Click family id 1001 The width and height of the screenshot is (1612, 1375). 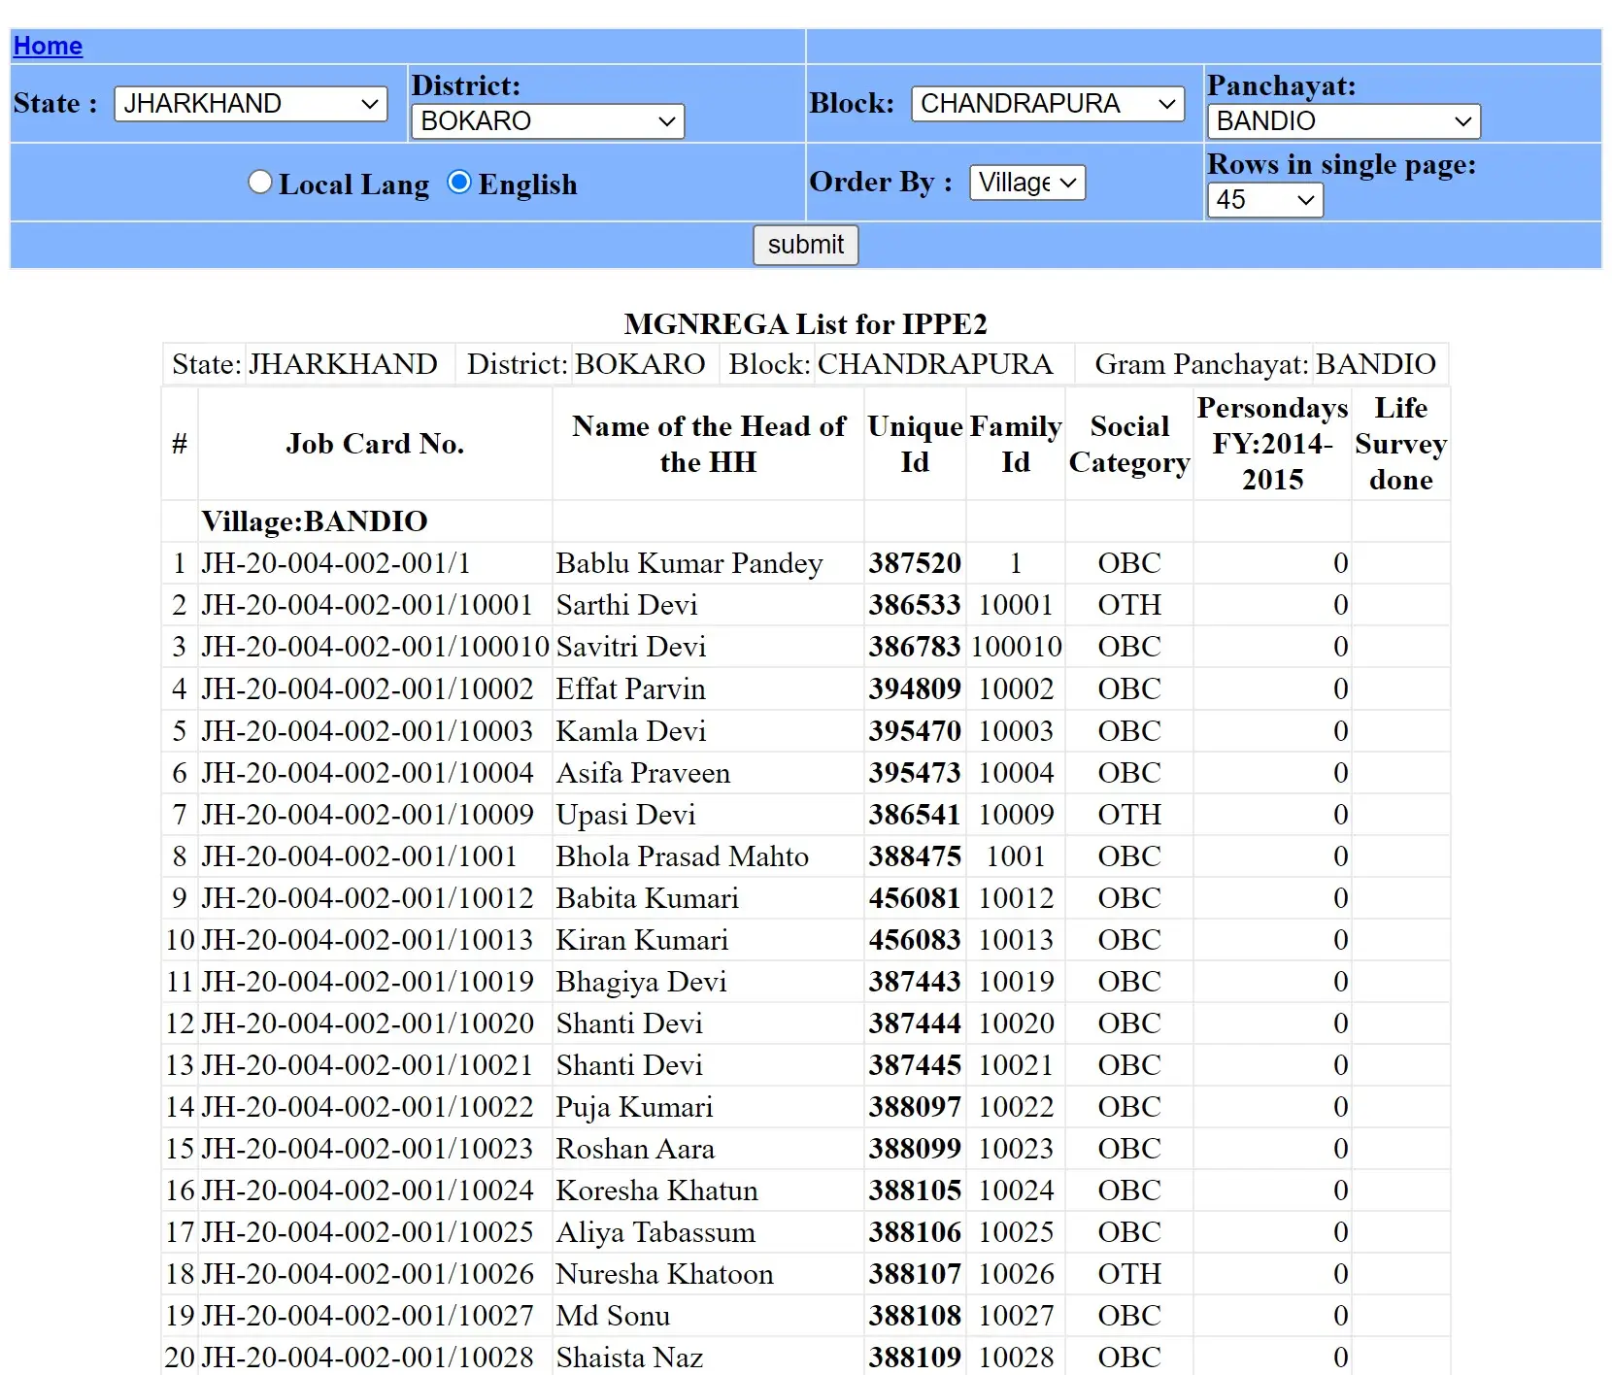click(1016, 856)
